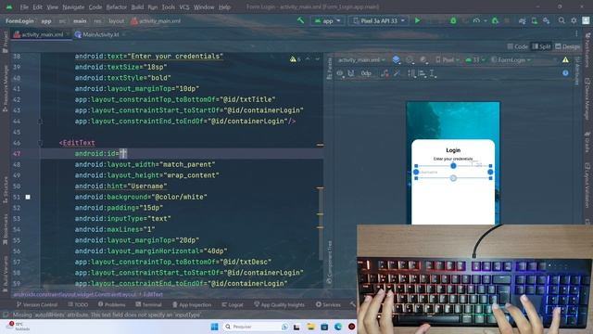
Task: Open File Explorer folder icon on taskbar
Action: (311, 327)
